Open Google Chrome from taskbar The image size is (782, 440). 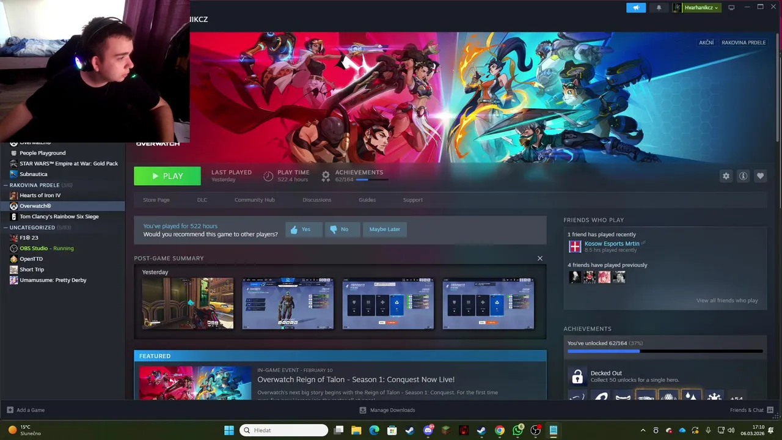pyautogui.click(x=500, y=430)
